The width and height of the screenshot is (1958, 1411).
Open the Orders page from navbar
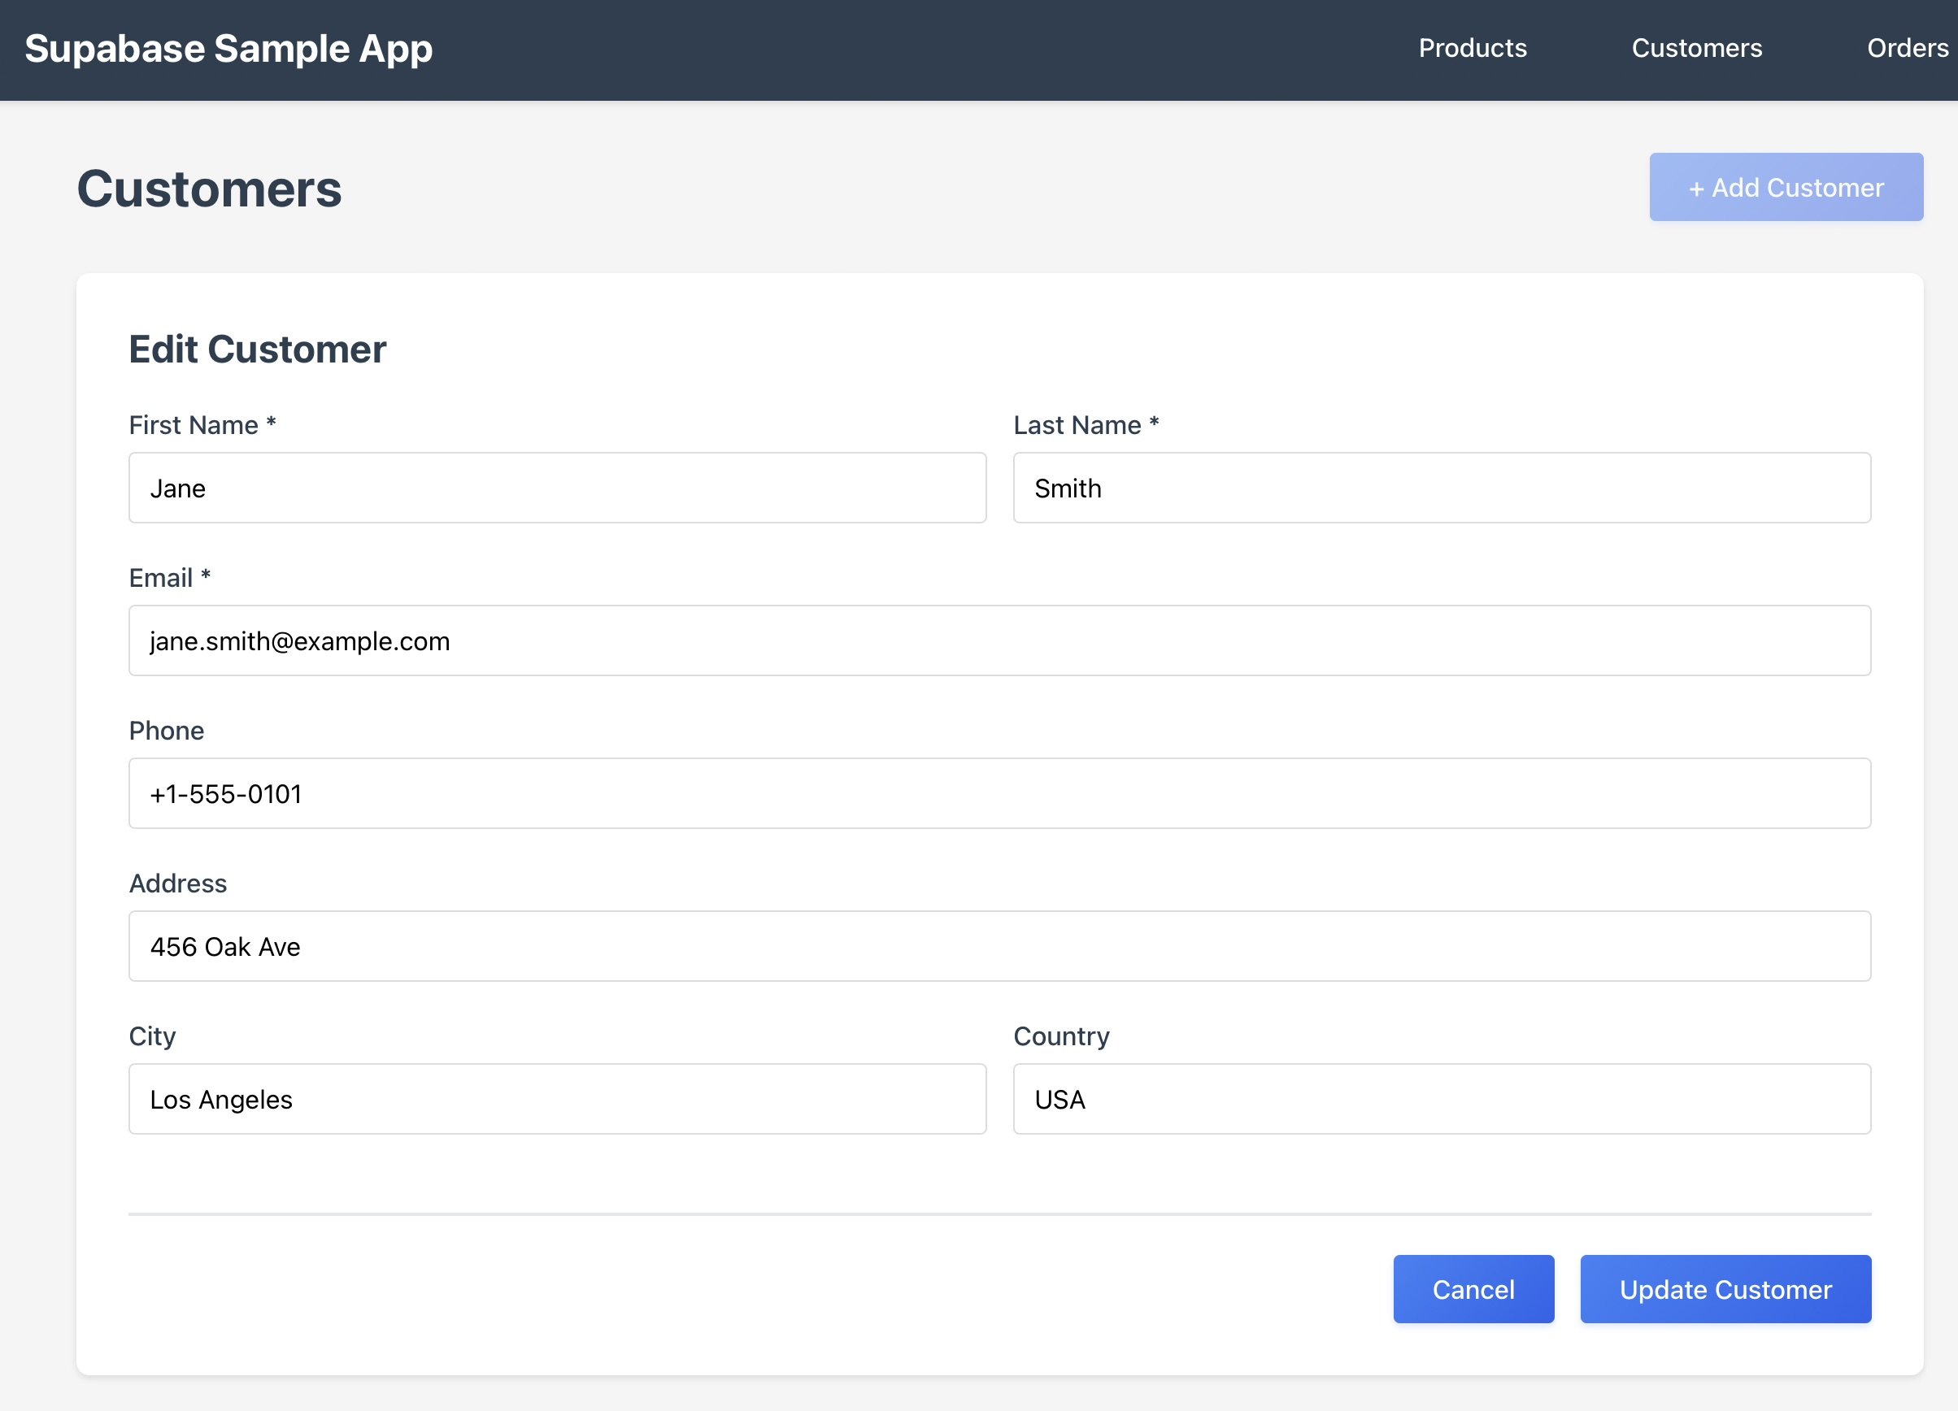(x=1906, y=48)
